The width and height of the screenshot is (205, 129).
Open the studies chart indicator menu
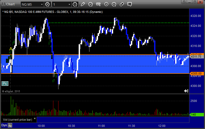coord(91,4)
